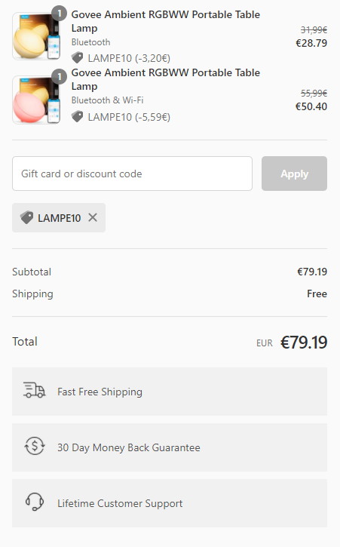340x547 pixels.
Task: Select the Fast Free Shipping banner
Action: tap(170, 392)
